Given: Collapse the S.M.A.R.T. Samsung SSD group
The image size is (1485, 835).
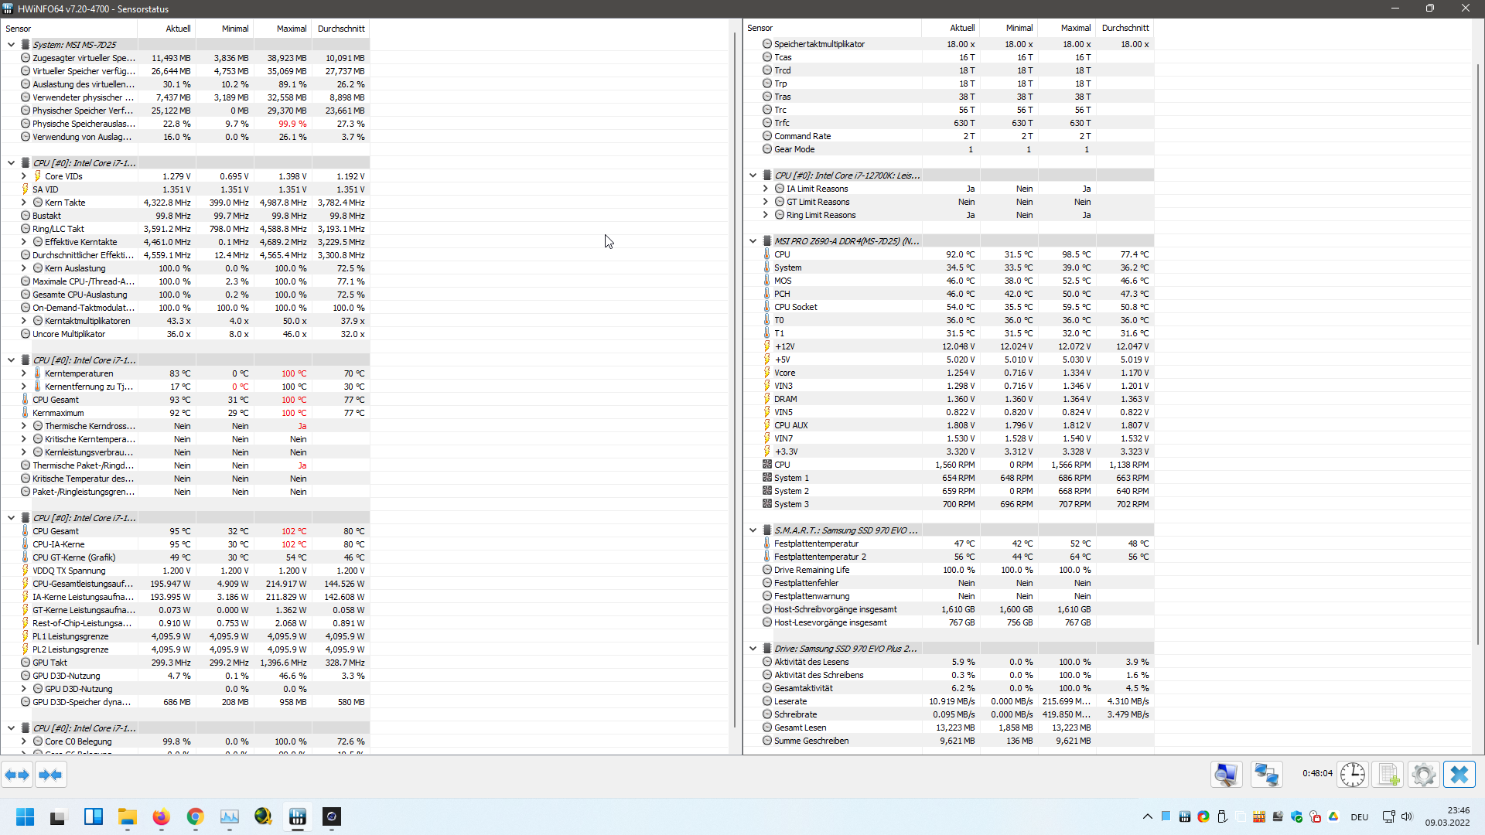Looking at the screenshot, I should (x=753, y=530).
